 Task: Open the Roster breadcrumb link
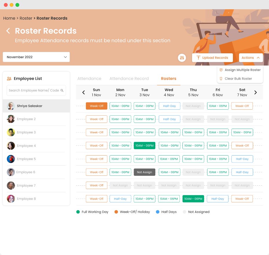point(26,18)
